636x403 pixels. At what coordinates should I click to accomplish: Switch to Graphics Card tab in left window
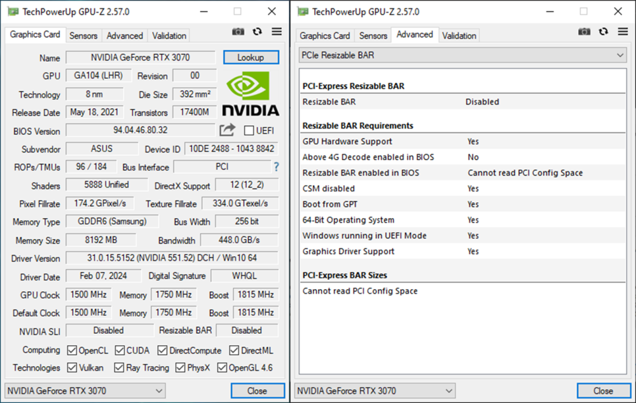click(35, 34)
